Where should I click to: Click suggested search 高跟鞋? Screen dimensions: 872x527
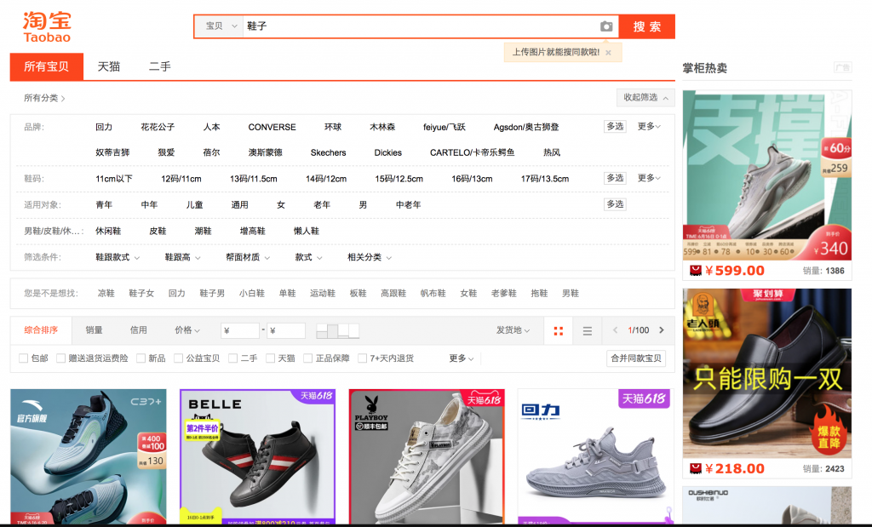coord(393,294)
